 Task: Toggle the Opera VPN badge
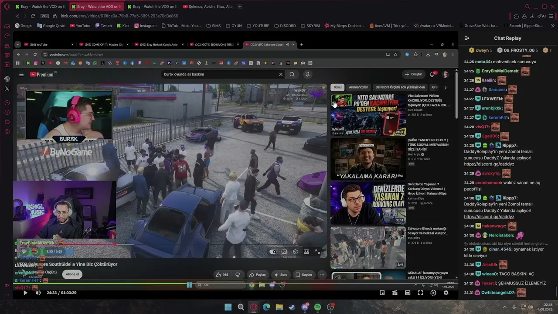[44, 16]
